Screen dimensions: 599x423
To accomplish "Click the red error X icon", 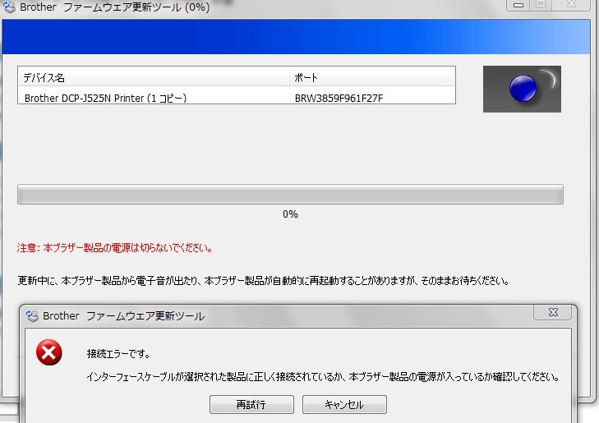I will coord(49,352).
